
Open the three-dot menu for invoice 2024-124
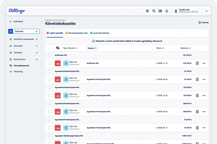click(x=204, y=79)
